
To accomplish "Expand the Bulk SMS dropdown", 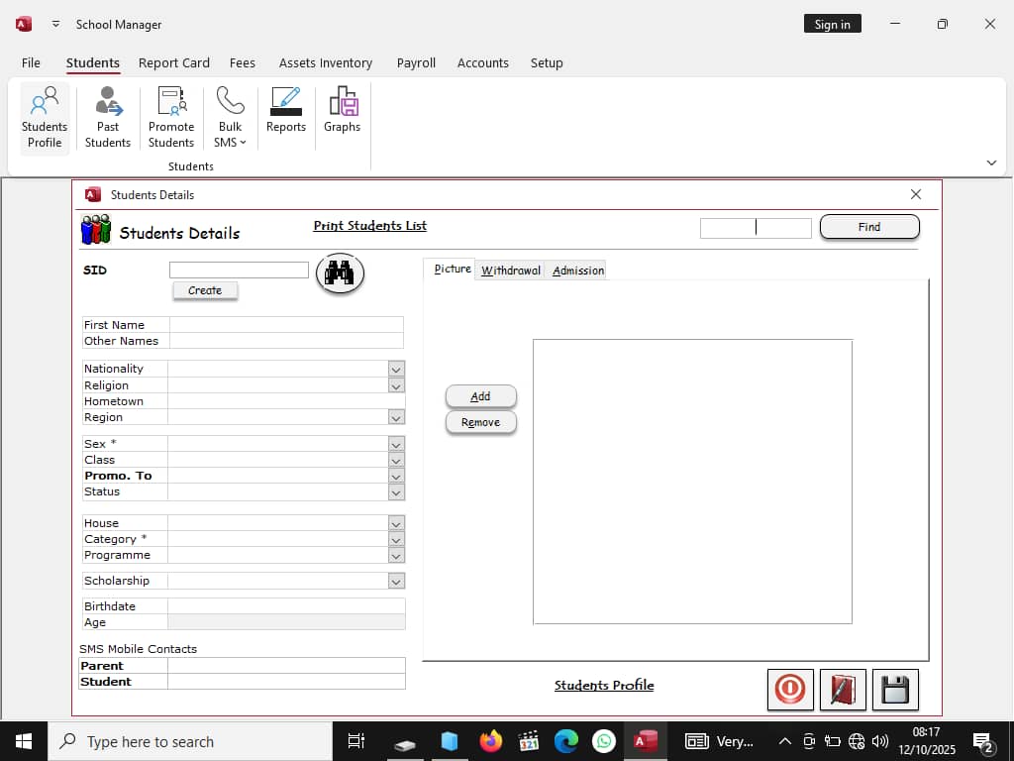I will (230, 118).
